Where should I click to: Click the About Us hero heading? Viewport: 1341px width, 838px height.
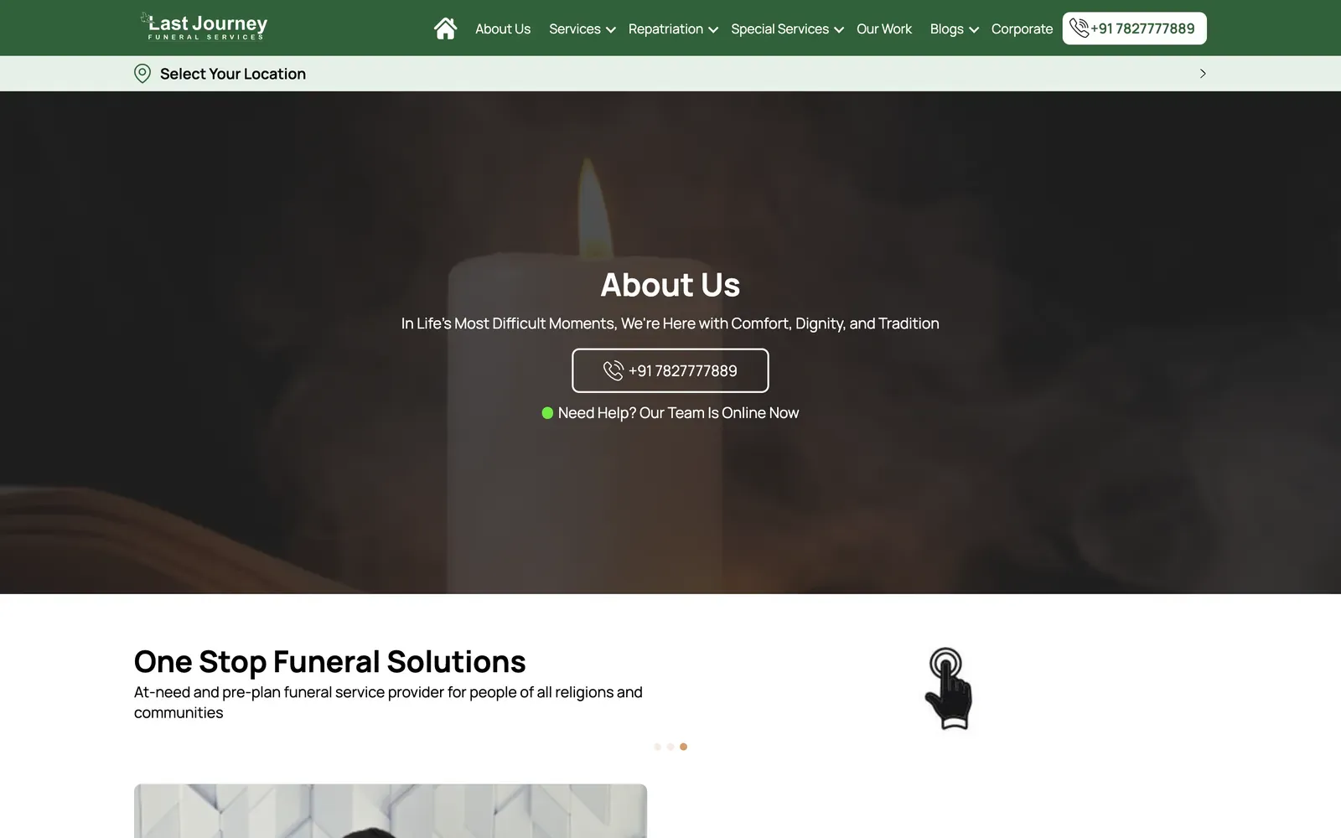(670, 285)
